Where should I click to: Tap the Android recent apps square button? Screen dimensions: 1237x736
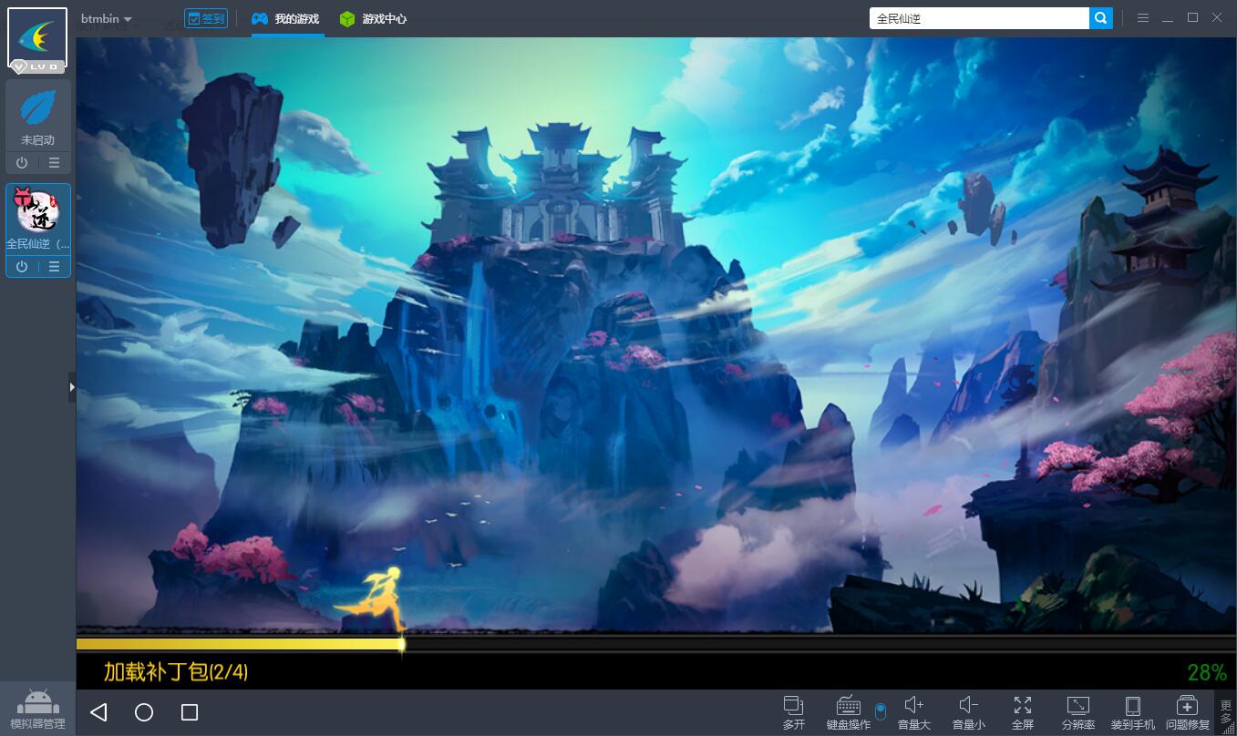point(190,712)
